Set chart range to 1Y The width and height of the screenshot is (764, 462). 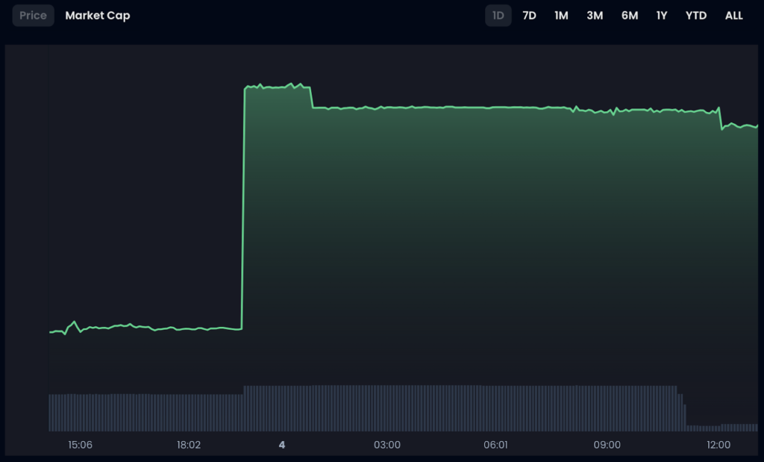click(662, 16)
